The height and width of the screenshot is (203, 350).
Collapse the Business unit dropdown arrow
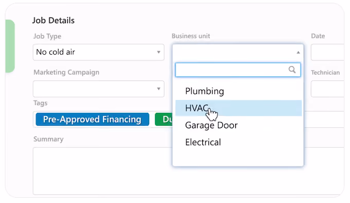298,53
